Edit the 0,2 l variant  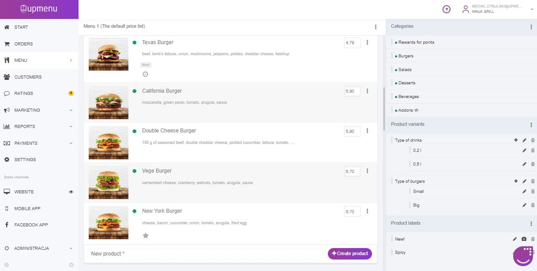(524, 151)
